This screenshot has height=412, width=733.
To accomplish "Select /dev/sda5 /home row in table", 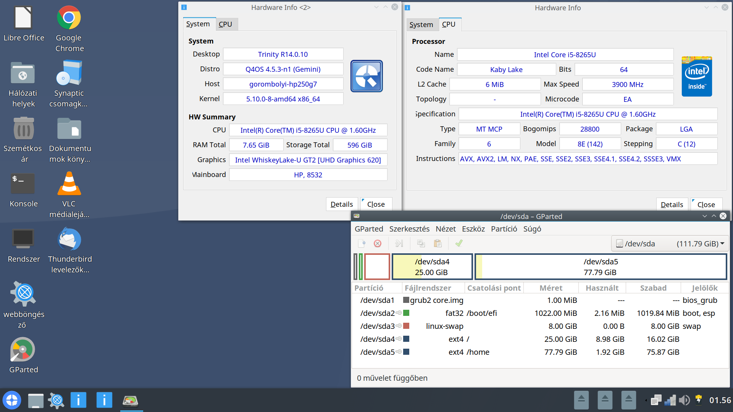I will [x=540, y=352].
